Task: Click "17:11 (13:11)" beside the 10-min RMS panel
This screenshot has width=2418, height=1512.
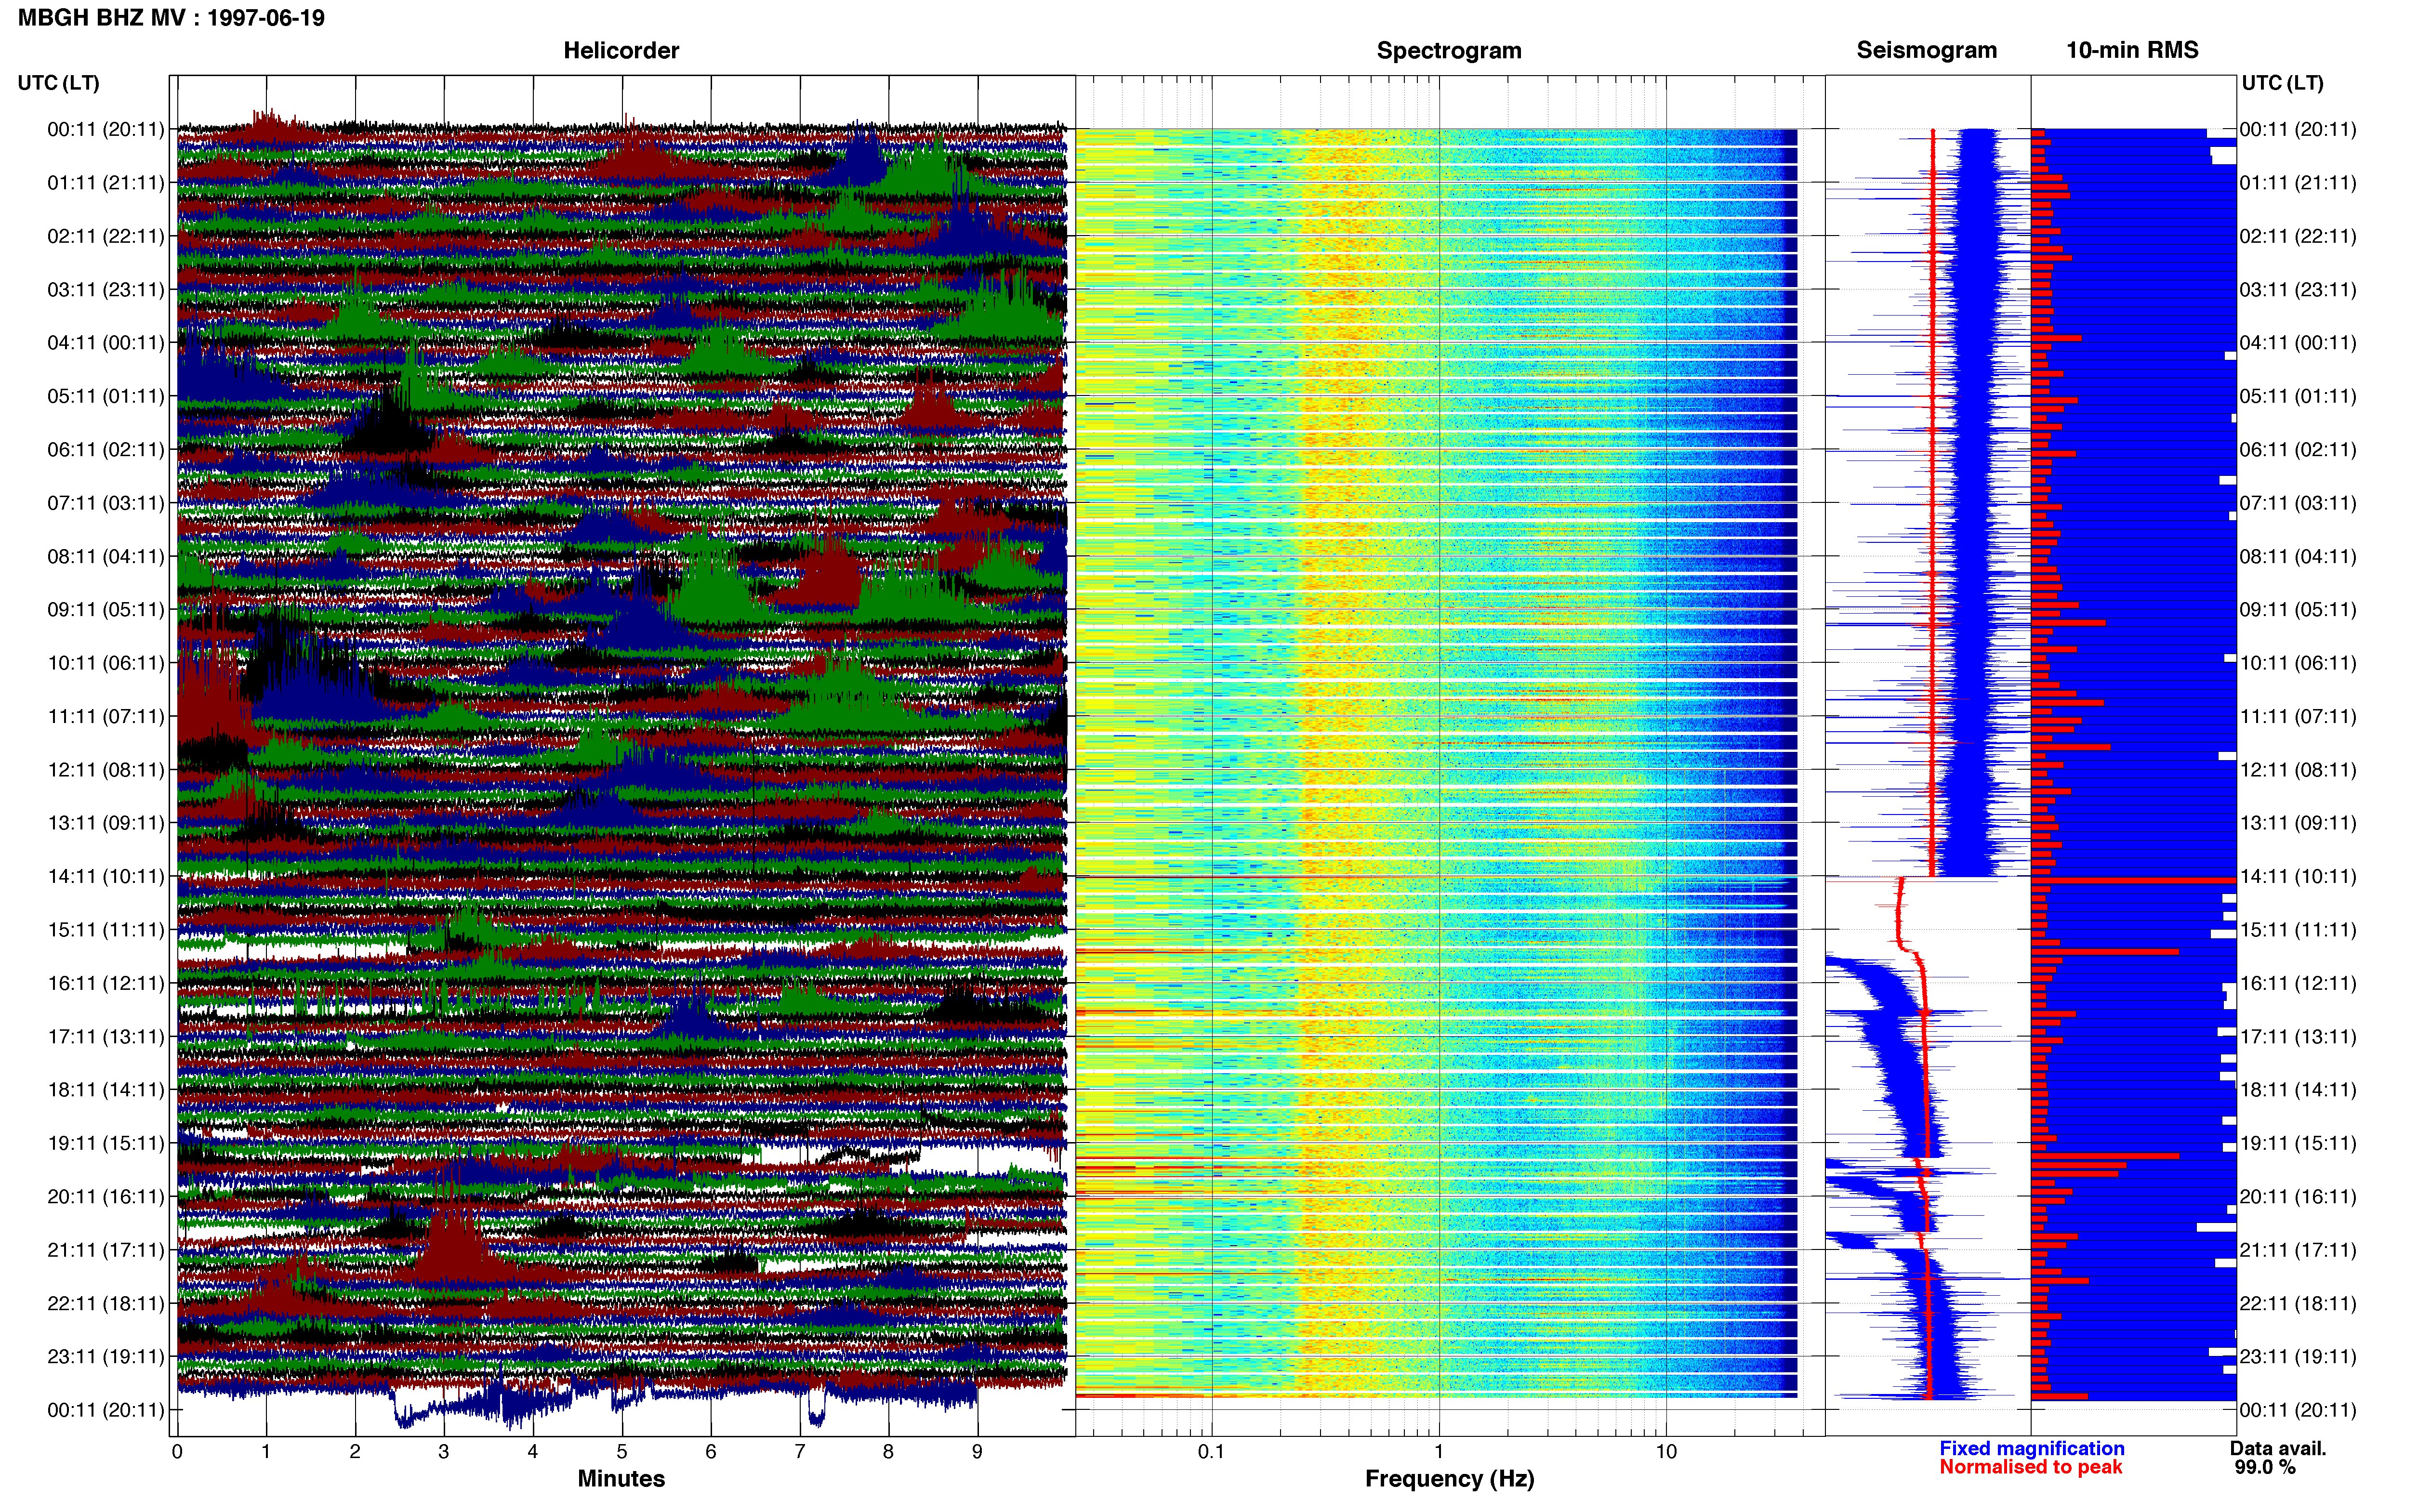Action: (2298, 1037)
